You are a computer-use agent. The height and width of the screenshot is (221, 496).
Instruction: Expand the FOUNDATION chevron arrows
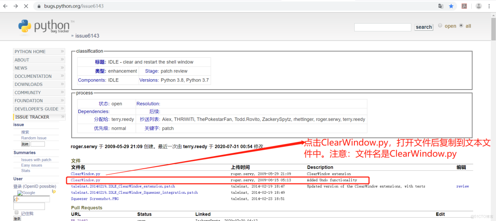click(62, 100)
